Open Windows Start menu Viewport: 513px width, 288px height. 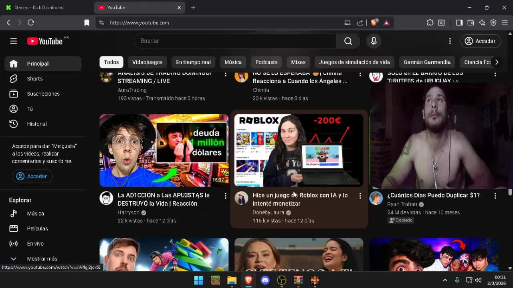click(198, 280)
